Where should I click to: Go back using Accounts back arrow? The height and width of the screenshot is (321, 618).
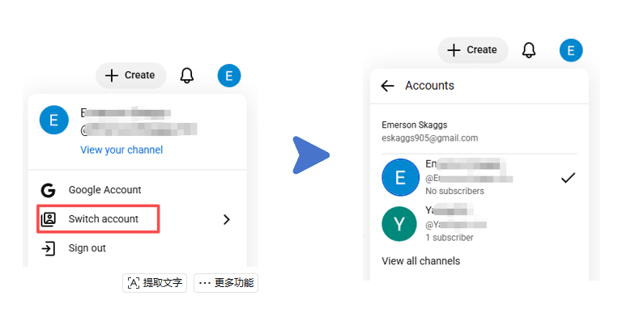[x=387, y=86]
